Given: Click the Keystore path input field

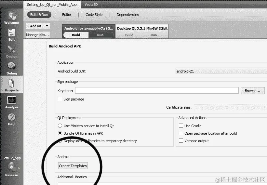Looking at the screenshot, I should (x=157, y=90).
